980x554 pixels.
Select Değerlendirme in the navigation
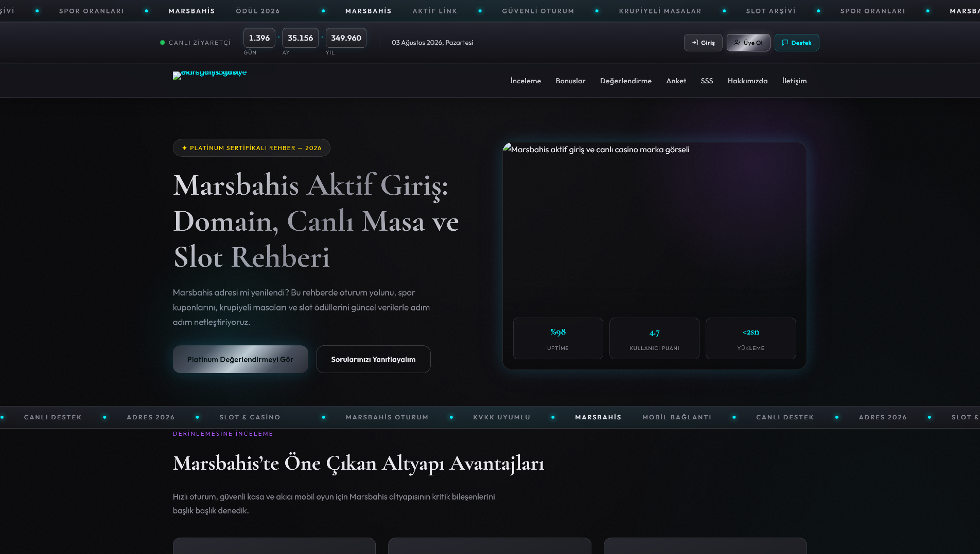[x=626, y=81]
